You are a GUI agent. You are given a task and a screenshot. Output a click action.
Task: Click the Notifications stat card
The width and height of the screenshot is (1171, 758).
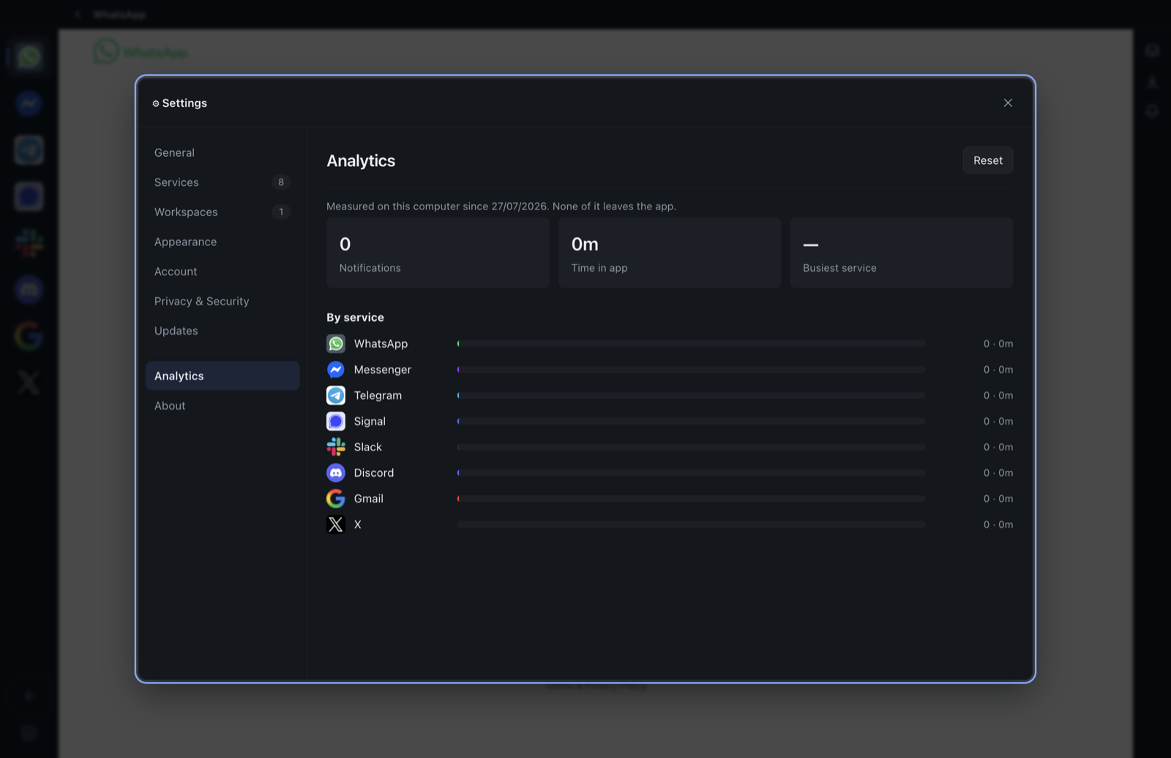pyautogui.click(x=438, y=253)
